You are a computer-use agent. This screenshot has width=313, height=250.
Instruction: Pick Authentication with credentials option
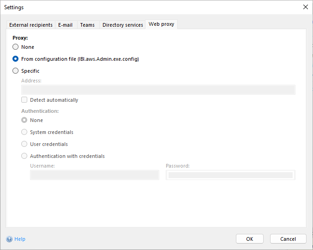[24, 156]
